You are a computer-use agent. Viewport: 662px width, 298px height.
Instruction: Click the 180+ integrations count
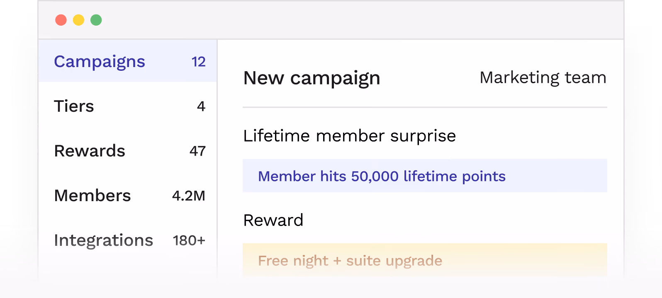click(189, 241)
